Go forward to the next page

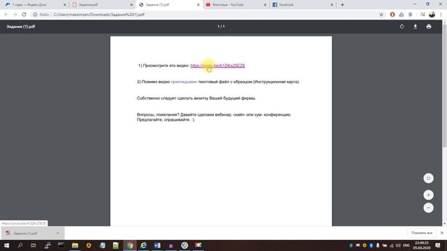(15, 15)
